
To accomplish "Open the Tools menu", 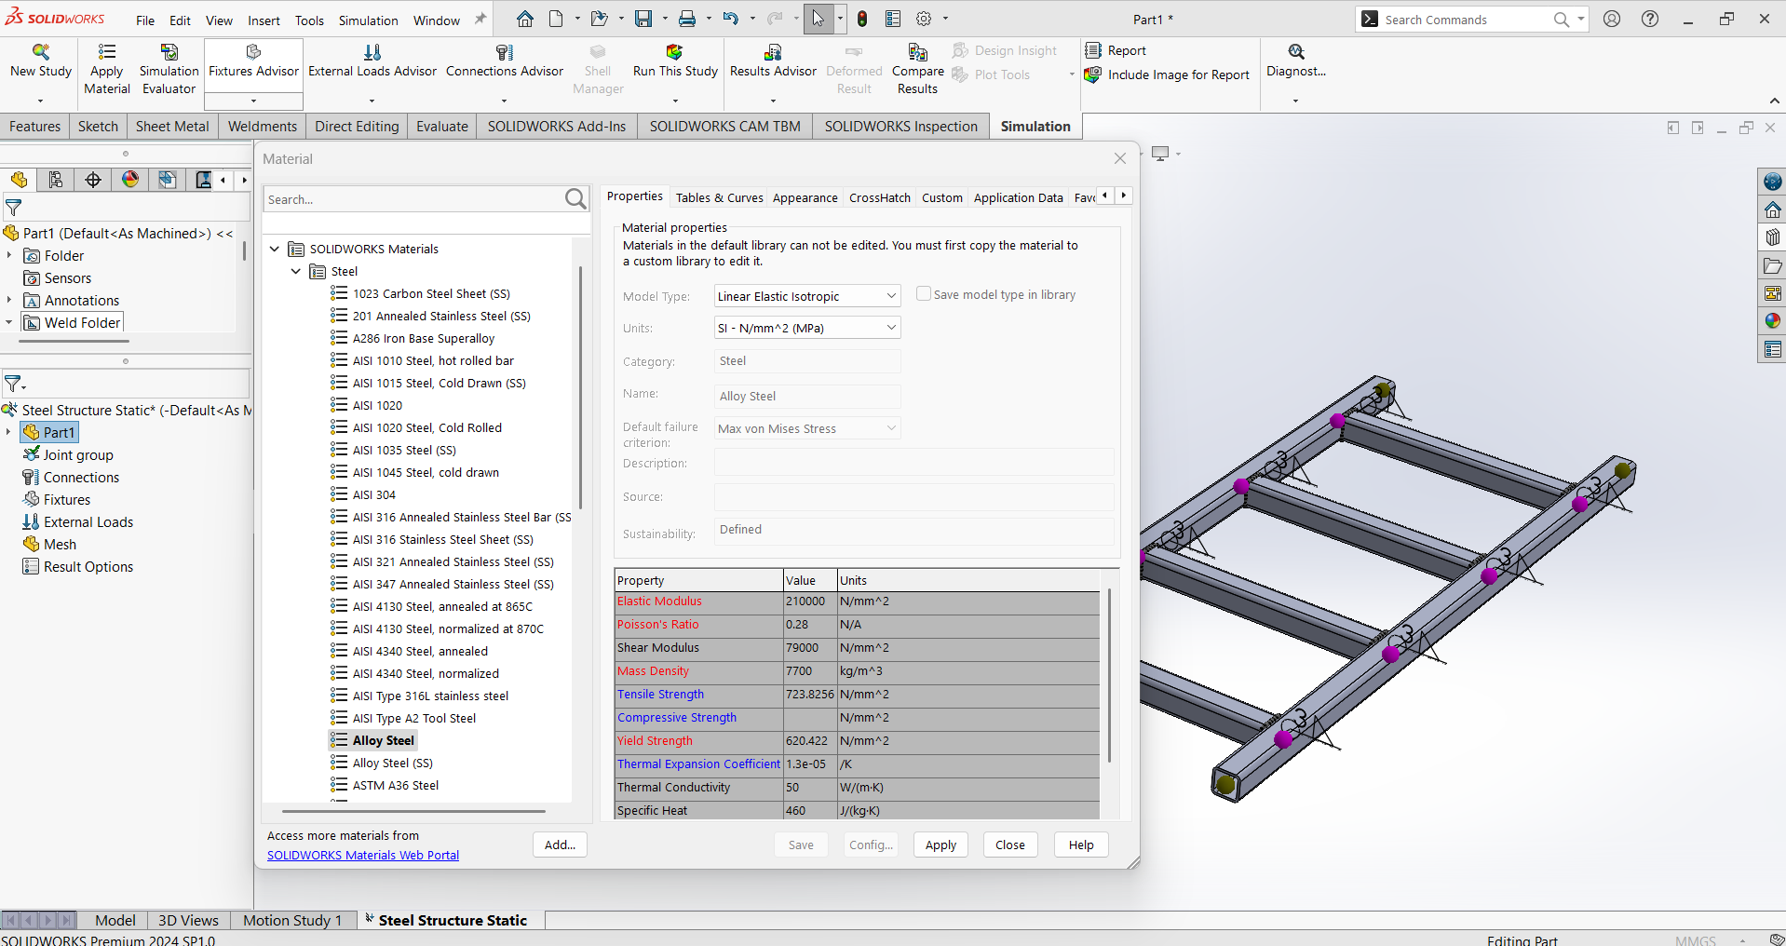I will 309,20.
